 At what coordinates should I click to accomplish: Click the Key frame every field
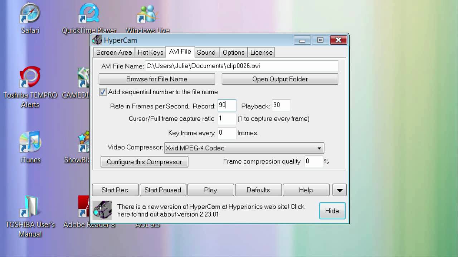227,133
